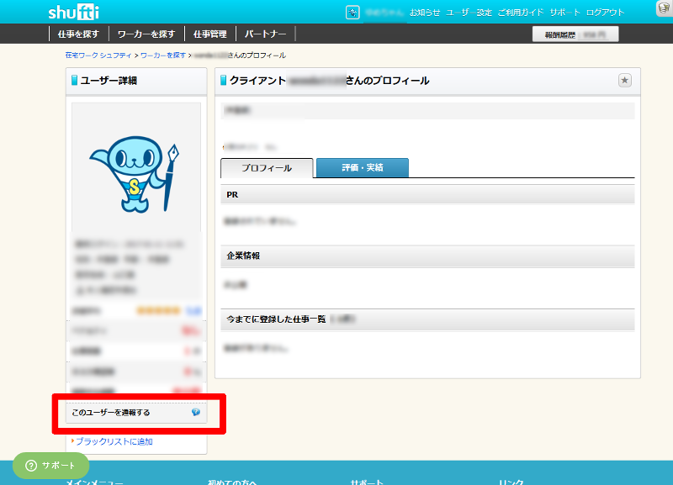This screenshot has height=485, width=673.
Task: Add user via ブラックリストに追加
Action: [x=114, y=441]
